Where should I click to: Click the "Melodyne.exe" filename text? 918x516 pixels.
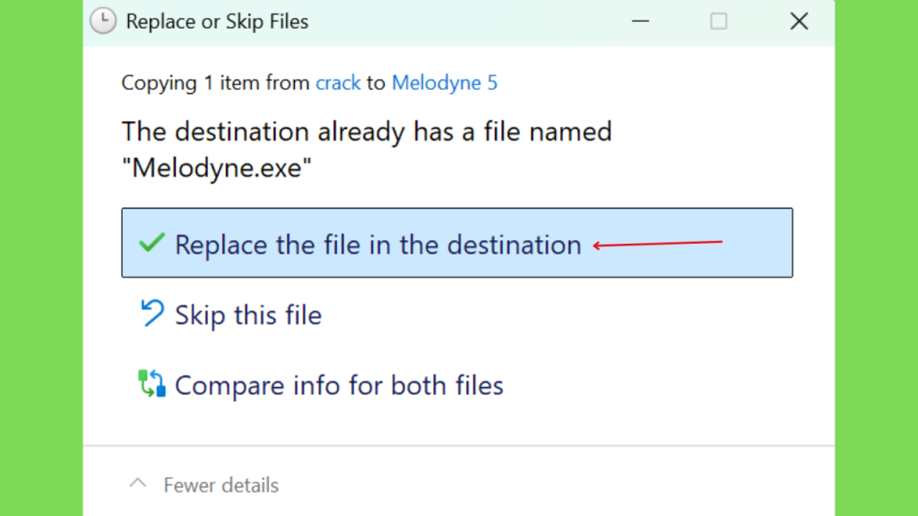[x=217, y=168]
